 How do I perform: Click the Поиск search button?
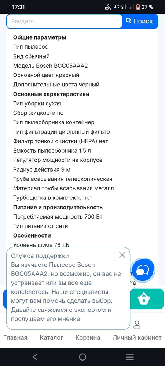coord(140,21)
